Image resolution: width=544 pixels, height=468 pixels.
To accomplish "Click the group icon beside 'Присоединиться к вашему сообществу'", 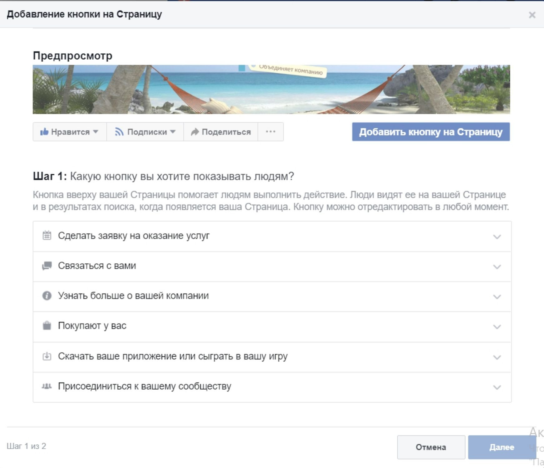I will (47, 386).
